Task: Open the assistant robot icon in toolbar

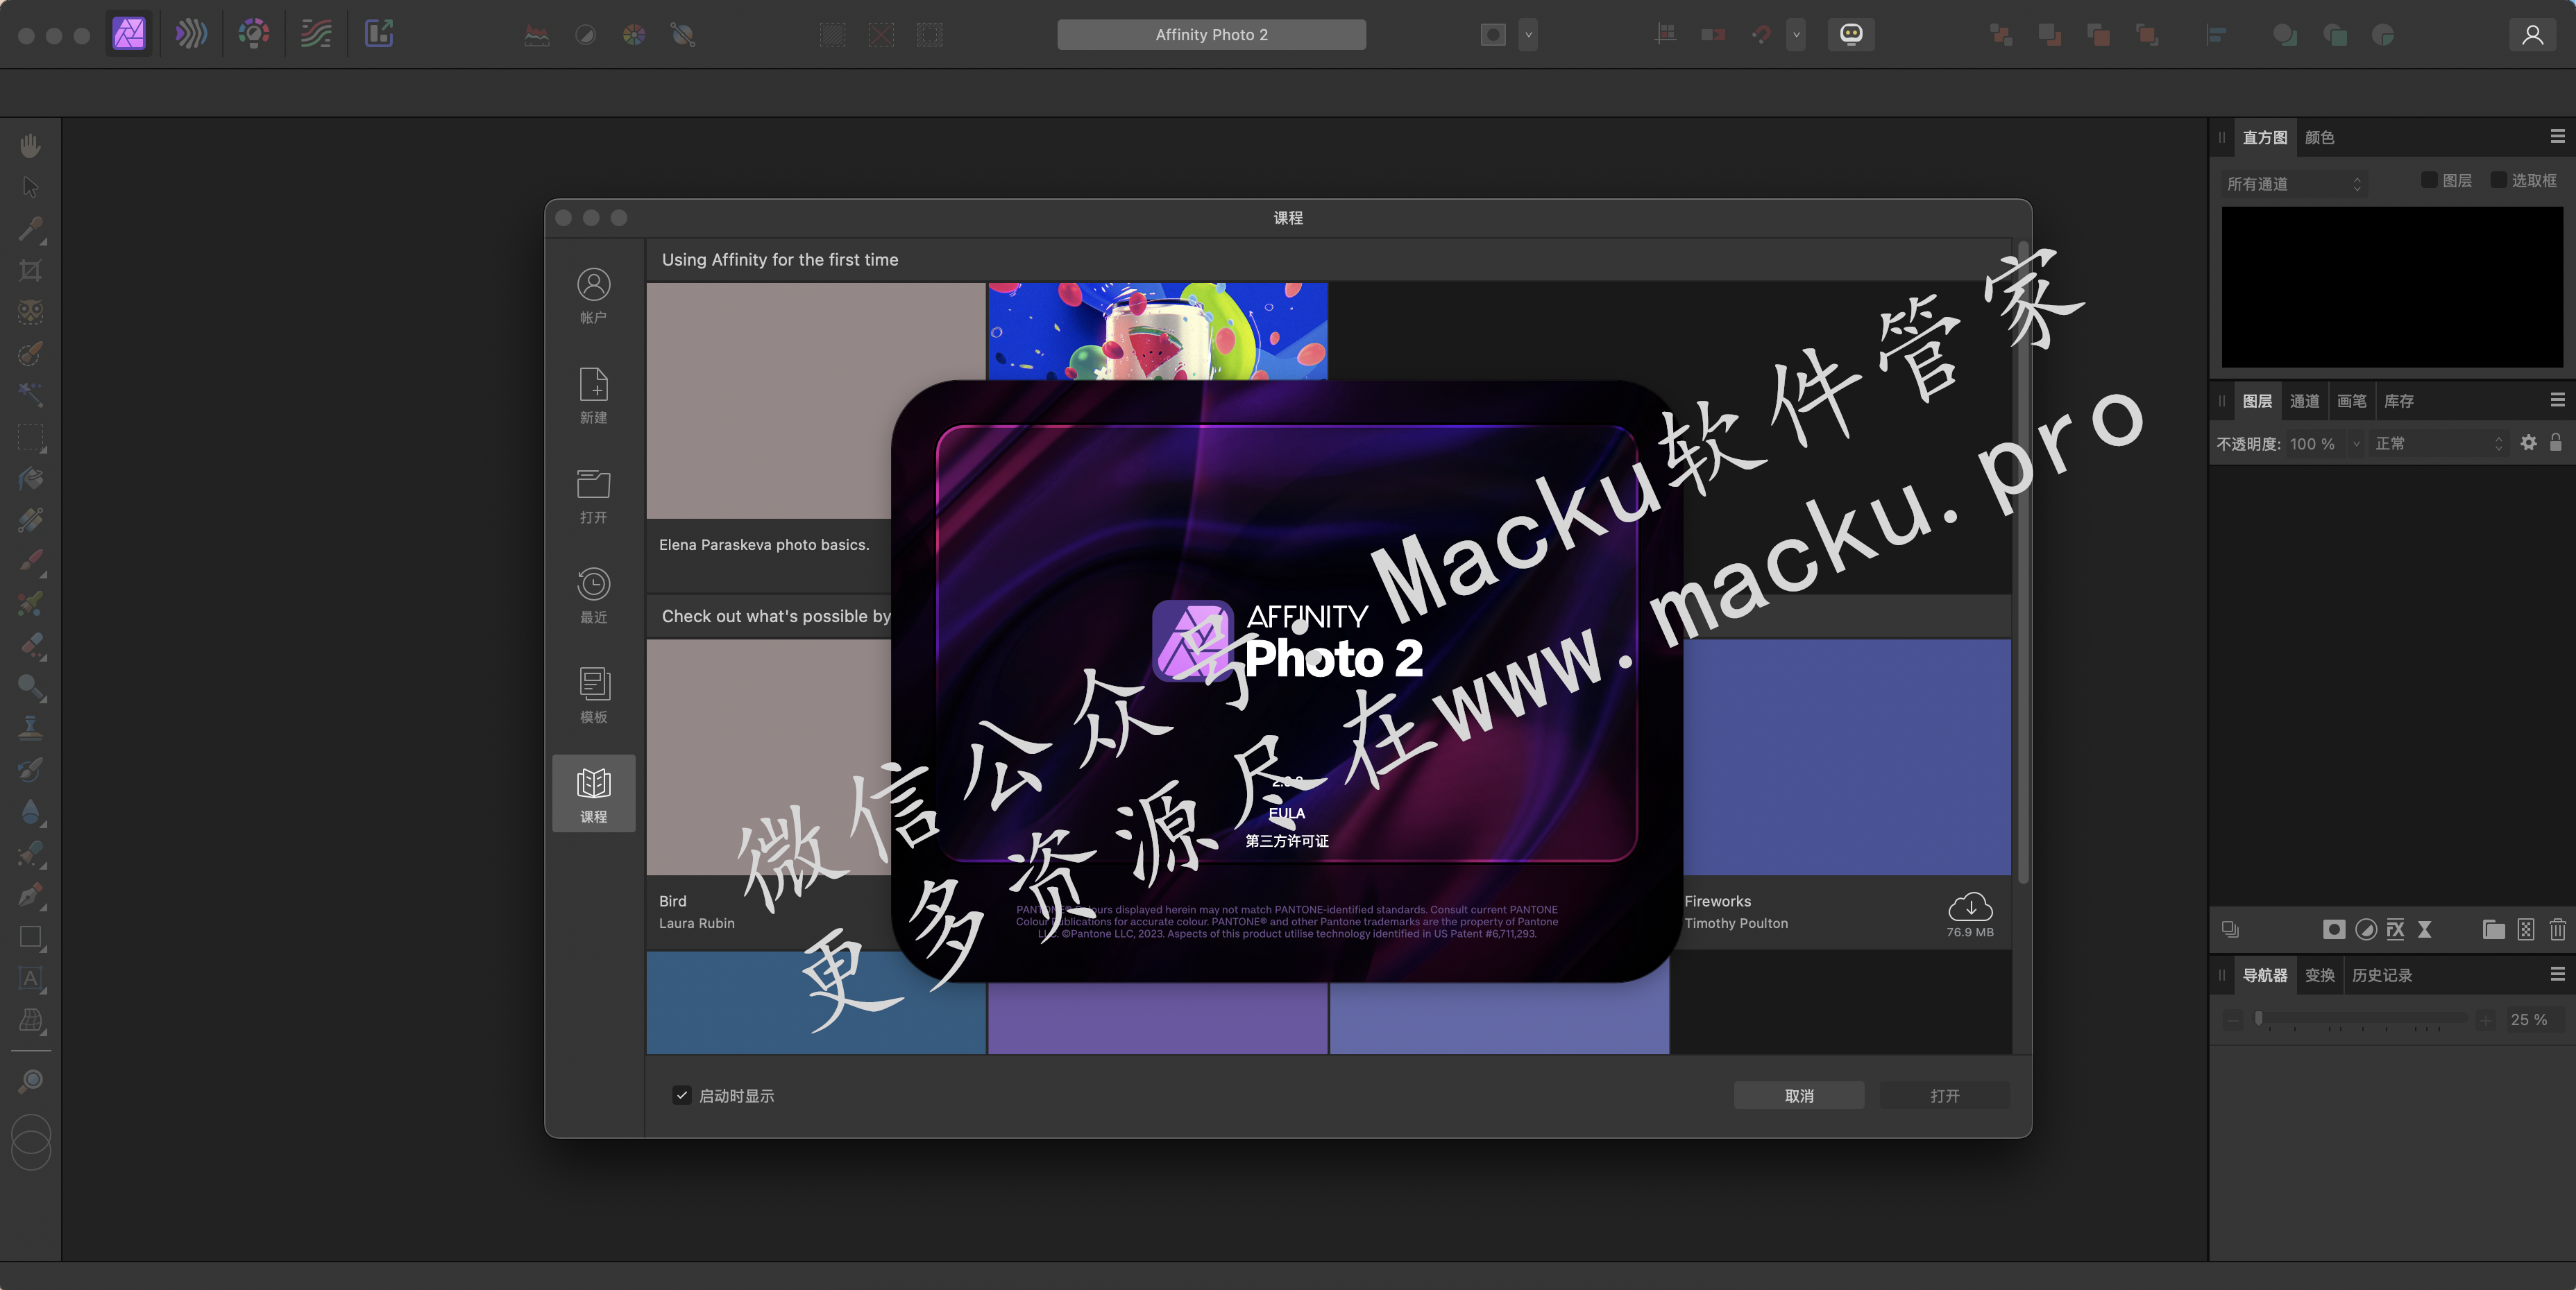Action: (1851, 34)
